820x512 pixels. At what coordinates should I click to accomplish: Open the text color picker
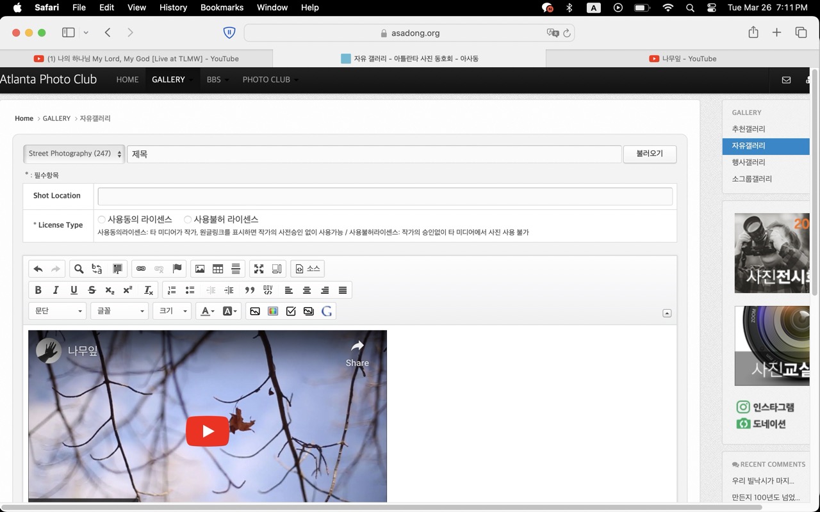(208, 311)
